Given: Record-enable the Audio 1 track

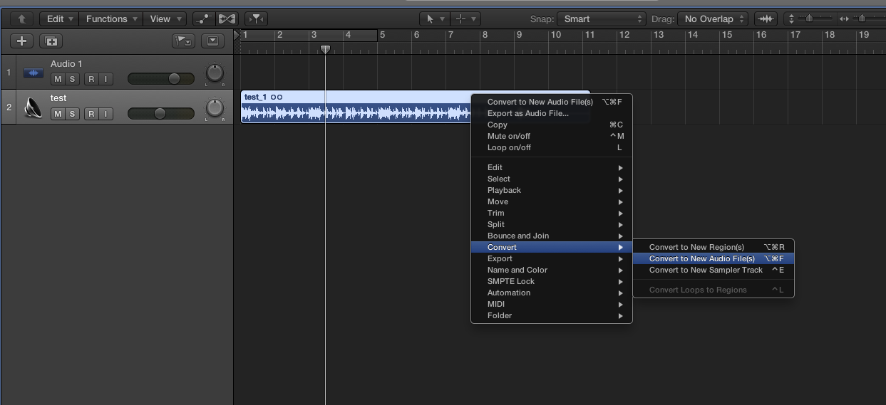Looking at the screenshot, I should pos(91,79).
